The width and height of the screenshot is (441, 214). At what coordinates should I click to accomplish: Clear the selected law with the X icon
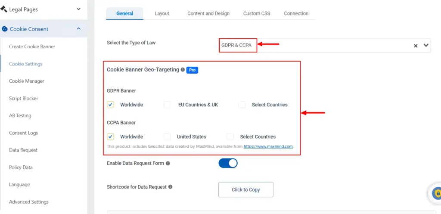(x=416, y=46)
